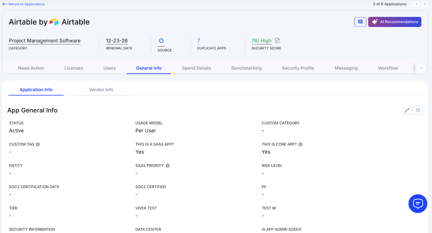Click the Airtable logo
The image size is (432, 233).
[x=54, y=22]
